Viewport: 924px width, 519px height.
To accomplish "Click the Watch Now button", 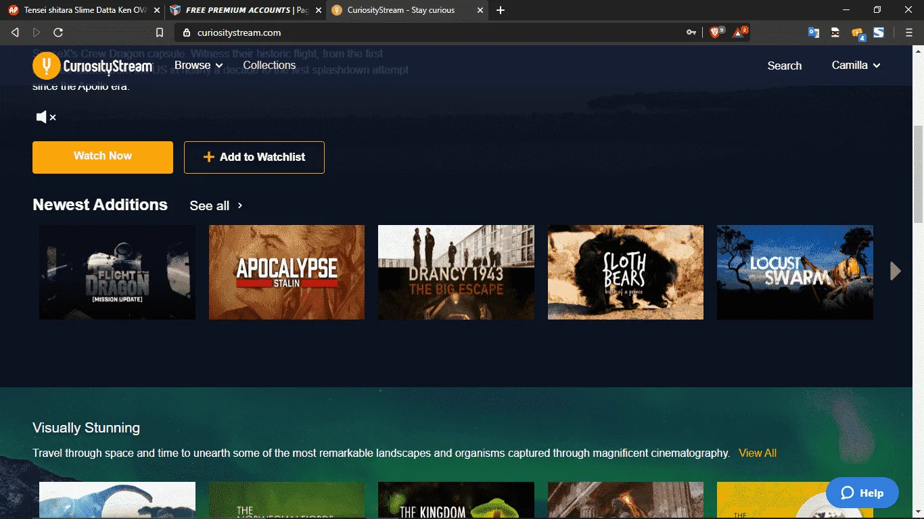I will click(103, 157).
